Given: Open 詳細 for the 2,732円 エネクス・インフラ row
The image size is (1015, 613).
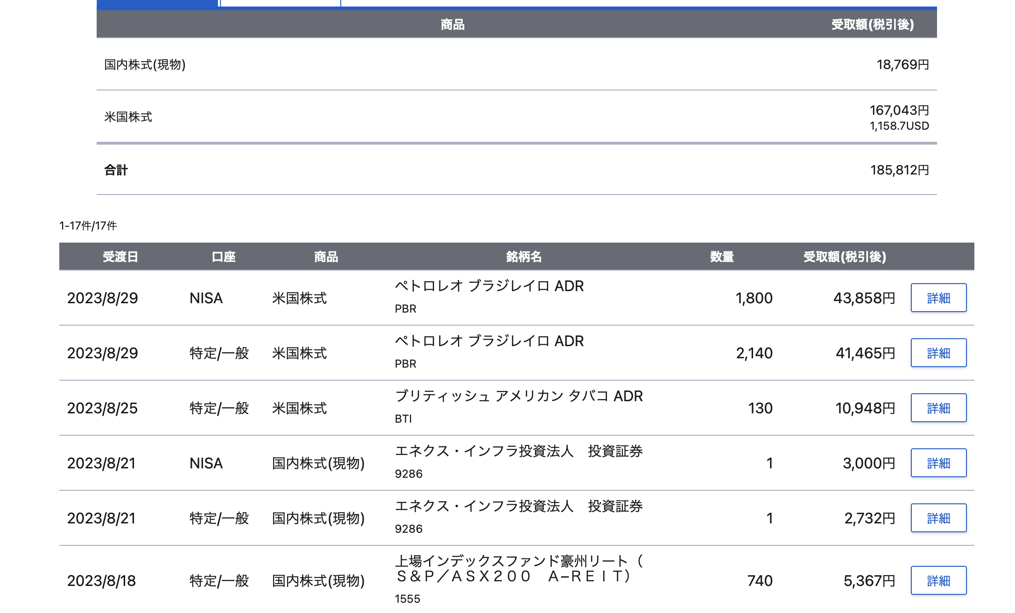Looking at the screenshot, I should [938, 518].
